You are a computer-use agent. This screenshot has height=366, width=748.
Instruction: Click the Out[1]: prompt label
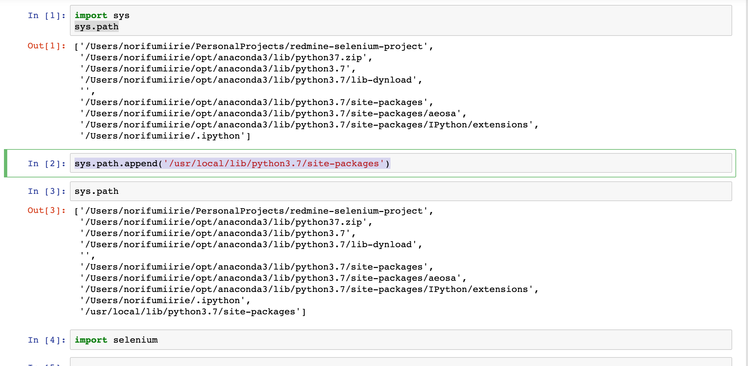coord(46,46)
